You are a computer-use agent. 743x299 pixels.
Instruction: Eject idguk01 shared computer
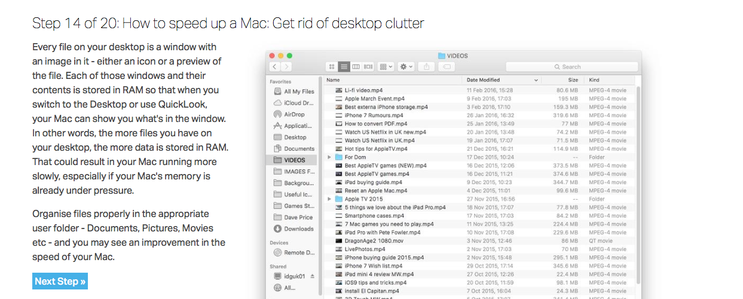click(x=312, y=276)
